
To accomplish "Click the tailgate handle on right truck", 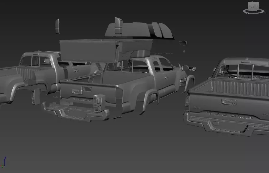I will 229,102.
